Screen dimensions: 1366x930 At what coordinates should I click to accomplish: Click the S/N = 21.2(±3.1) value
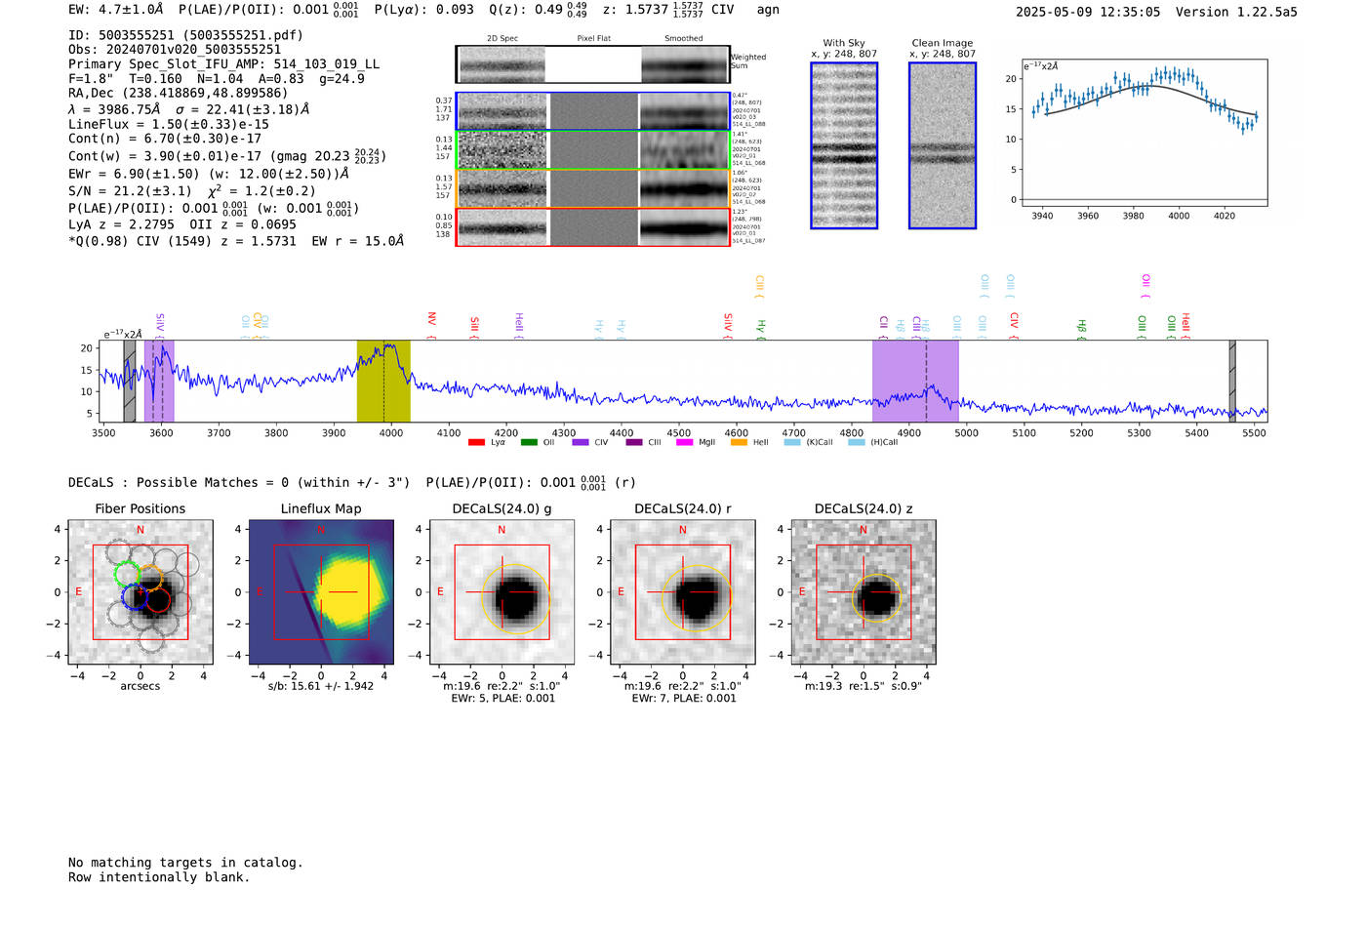click(130, 191)
